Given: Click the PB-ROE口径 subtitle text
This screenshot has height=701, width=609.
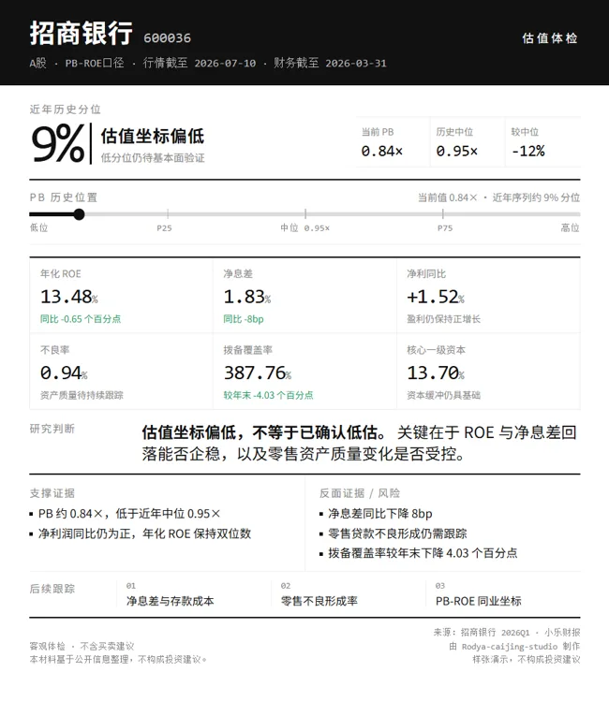Looking at the screenshot, I should pos(95,63).
